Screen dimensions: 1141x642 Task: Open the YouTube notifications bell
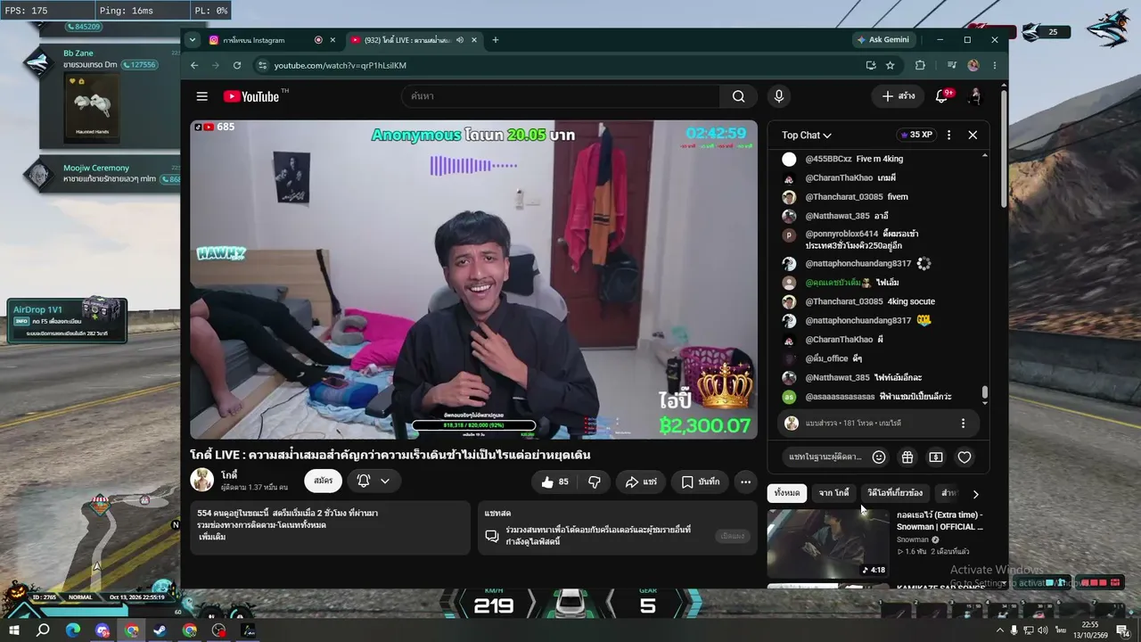(x=942, y=96)
